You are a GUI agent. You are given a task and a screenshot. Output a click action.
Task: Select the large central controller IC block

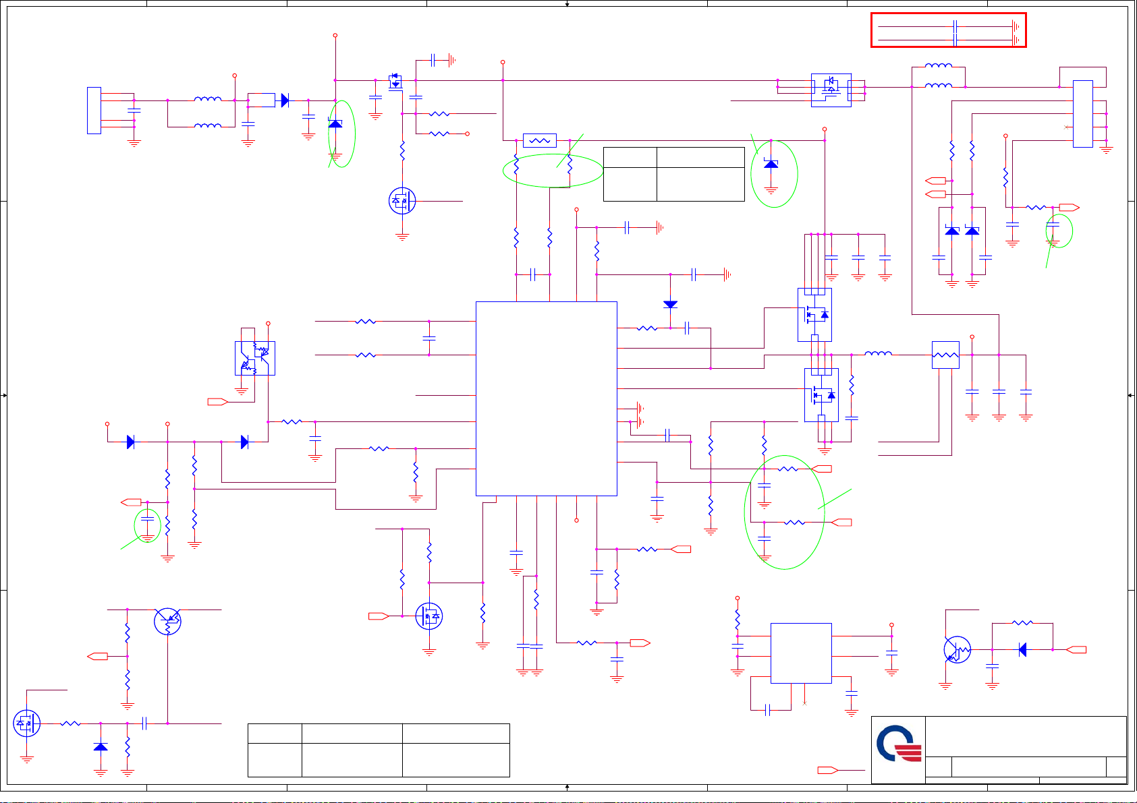click(546, 398)
